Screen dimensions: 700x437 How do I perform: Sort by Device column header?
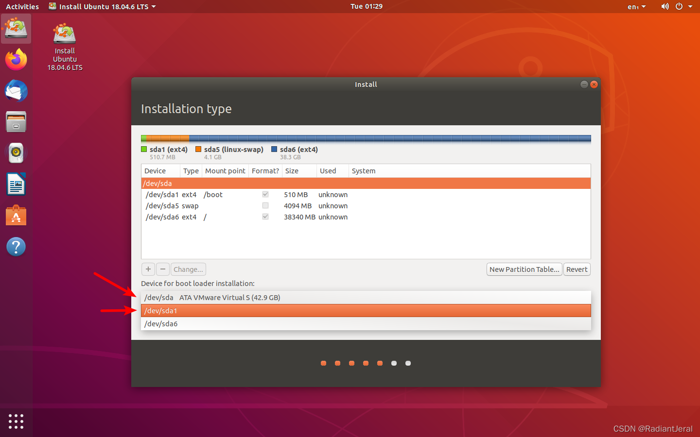(x=161, y=171)
